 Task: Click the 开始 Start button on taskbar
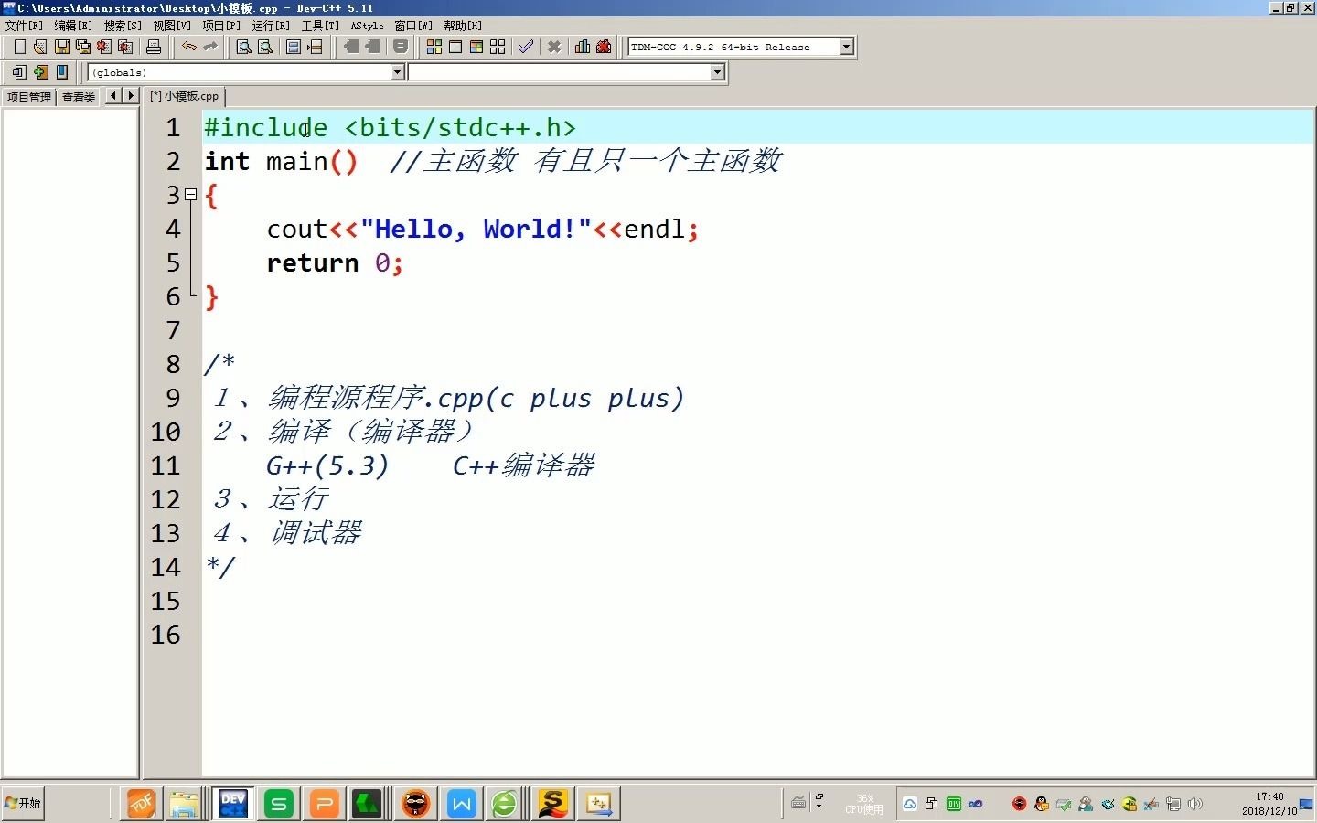(x=23, y=803)
